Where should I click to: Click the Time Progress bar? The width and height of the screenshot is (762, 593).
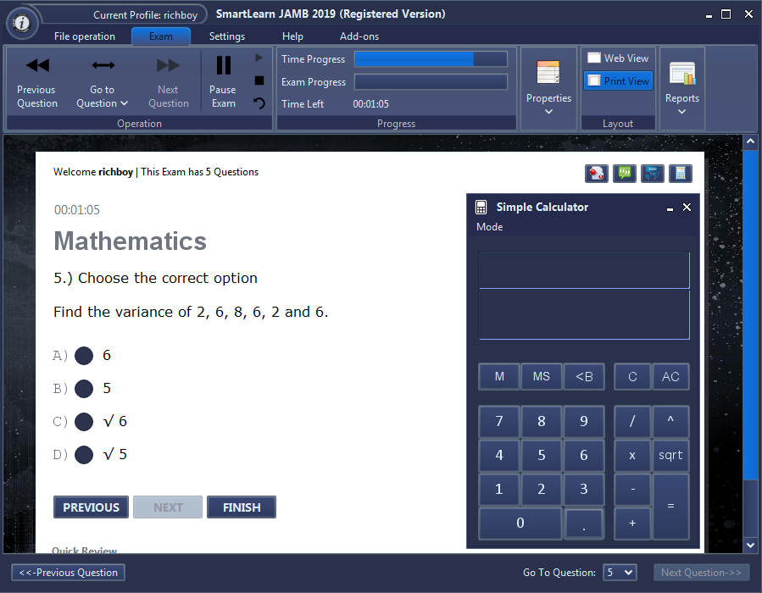click(431, 58)
